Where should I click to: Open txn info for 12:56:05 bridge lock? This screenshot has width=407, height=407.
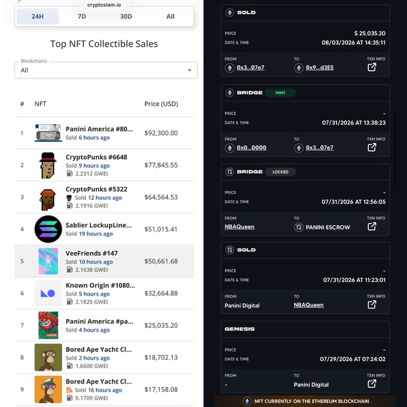(372, 227)
